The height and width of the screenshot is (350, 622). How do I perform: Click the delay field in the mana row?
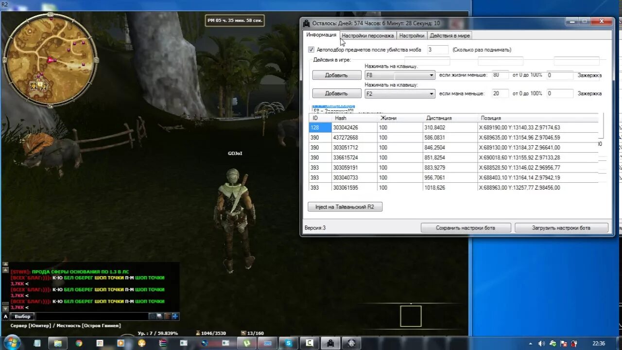[560, 93]
